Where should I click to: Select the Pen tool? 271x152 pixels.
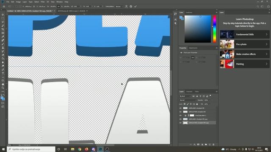tap(3, 70)
